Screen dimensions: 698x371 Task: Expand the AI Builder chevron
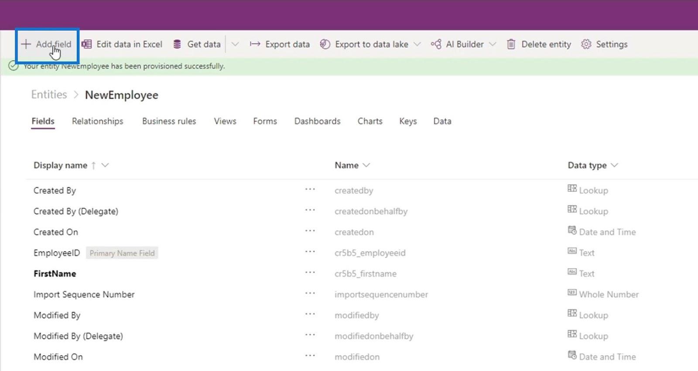(493, 44)
